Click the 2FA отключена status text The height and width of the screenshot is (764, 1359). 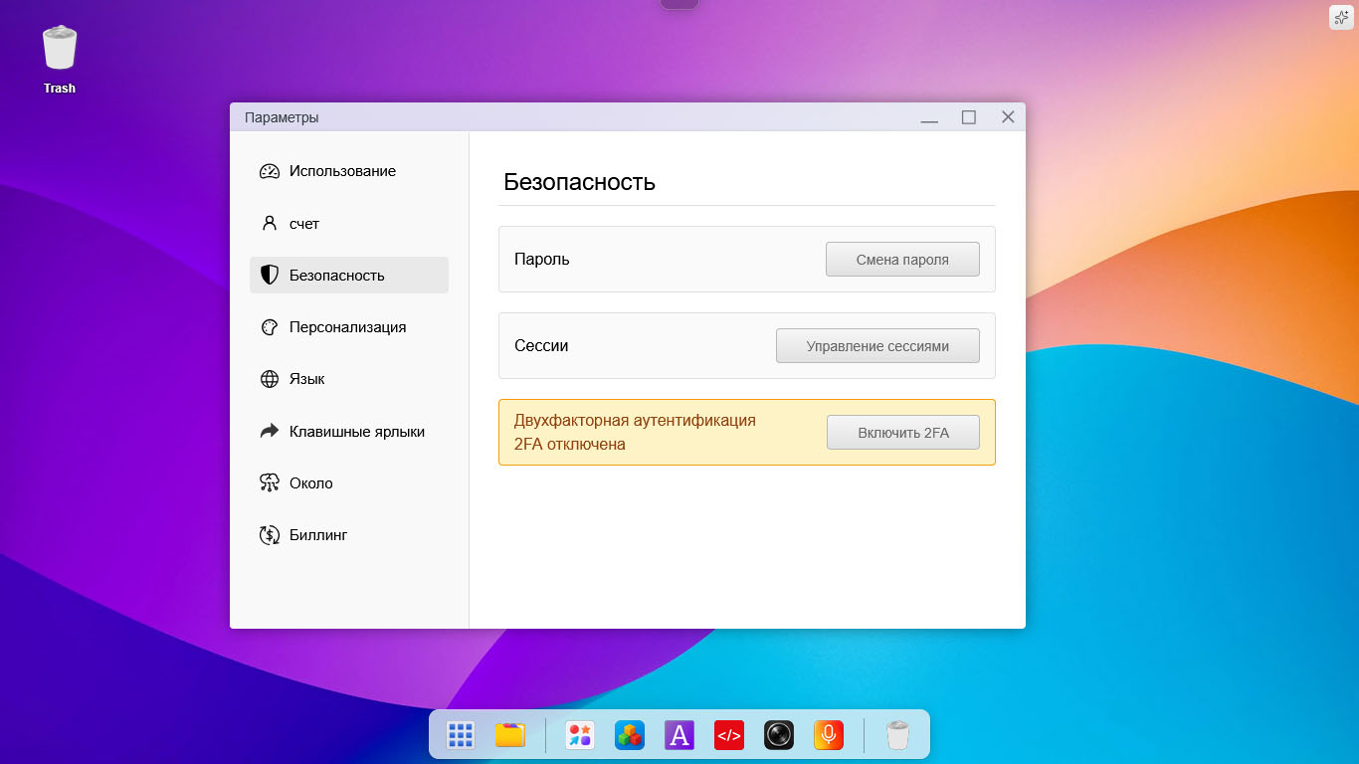tap(570, 445)
